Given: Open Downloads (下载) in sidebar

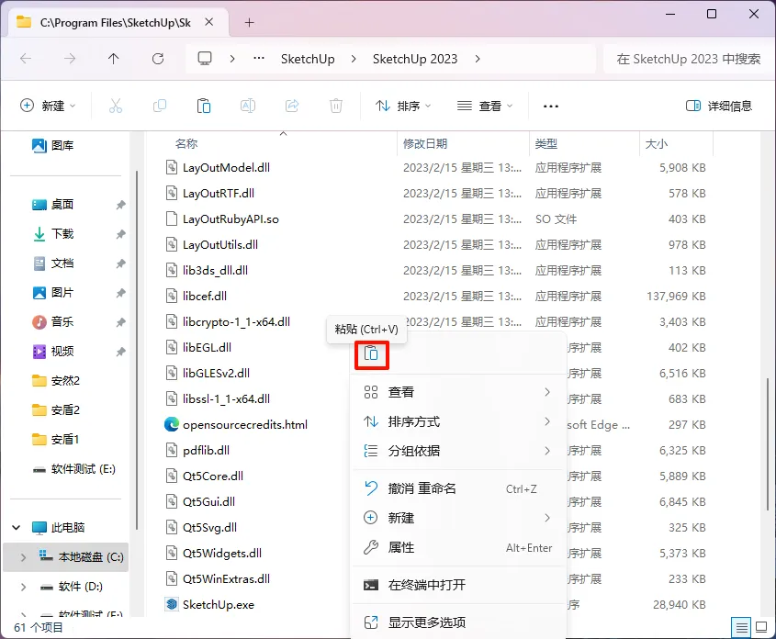Looking at the screenshot, I should click(53, 233).
